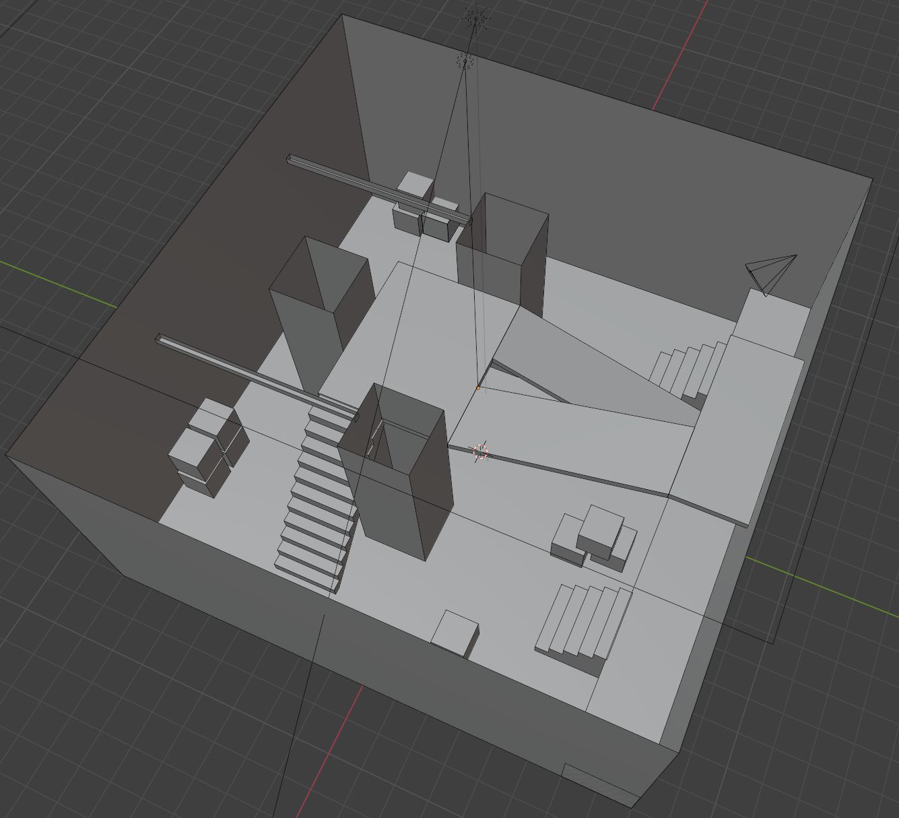899x818 pixels.
Task: Select the small stairs beside the camera platform
Action: click(x=687, y=371)
